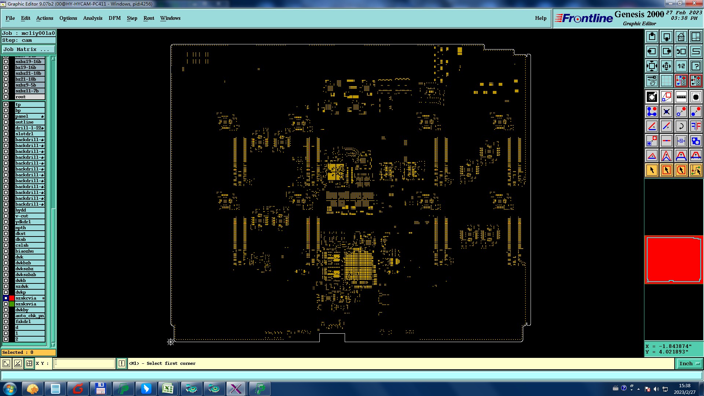The height and width of the screenshot is (396, 704).
Task: Click the rectangle area select arrow tool
Action: (667, 170)
